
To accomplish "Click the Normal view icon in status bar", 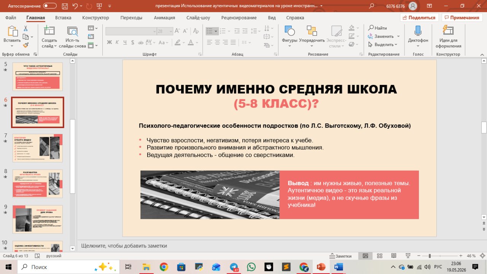I will pyautogui.click(x=365, y=256).
